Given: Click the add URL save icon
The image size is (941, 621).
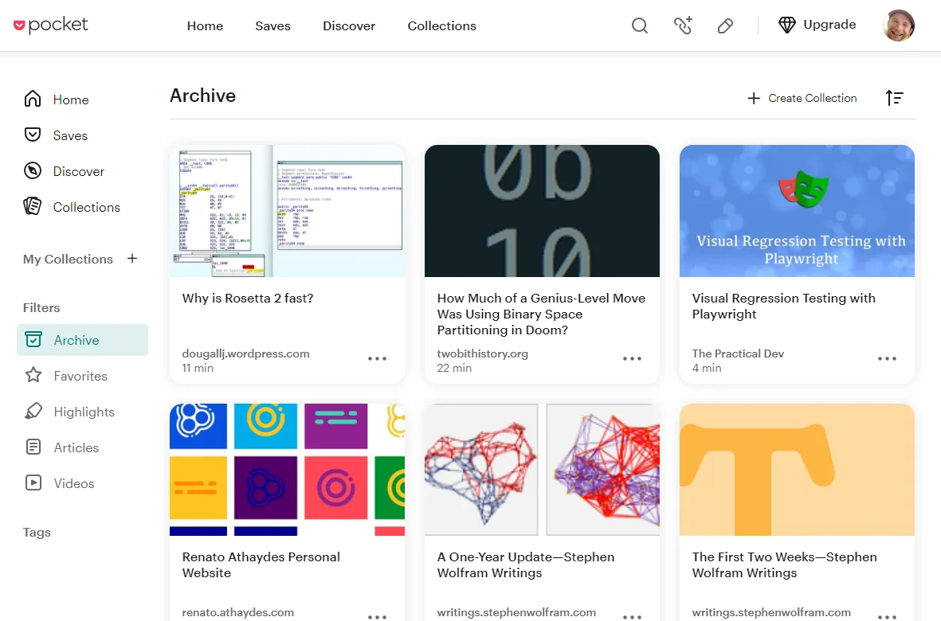Looking at the screenshot, I should 683,25.
